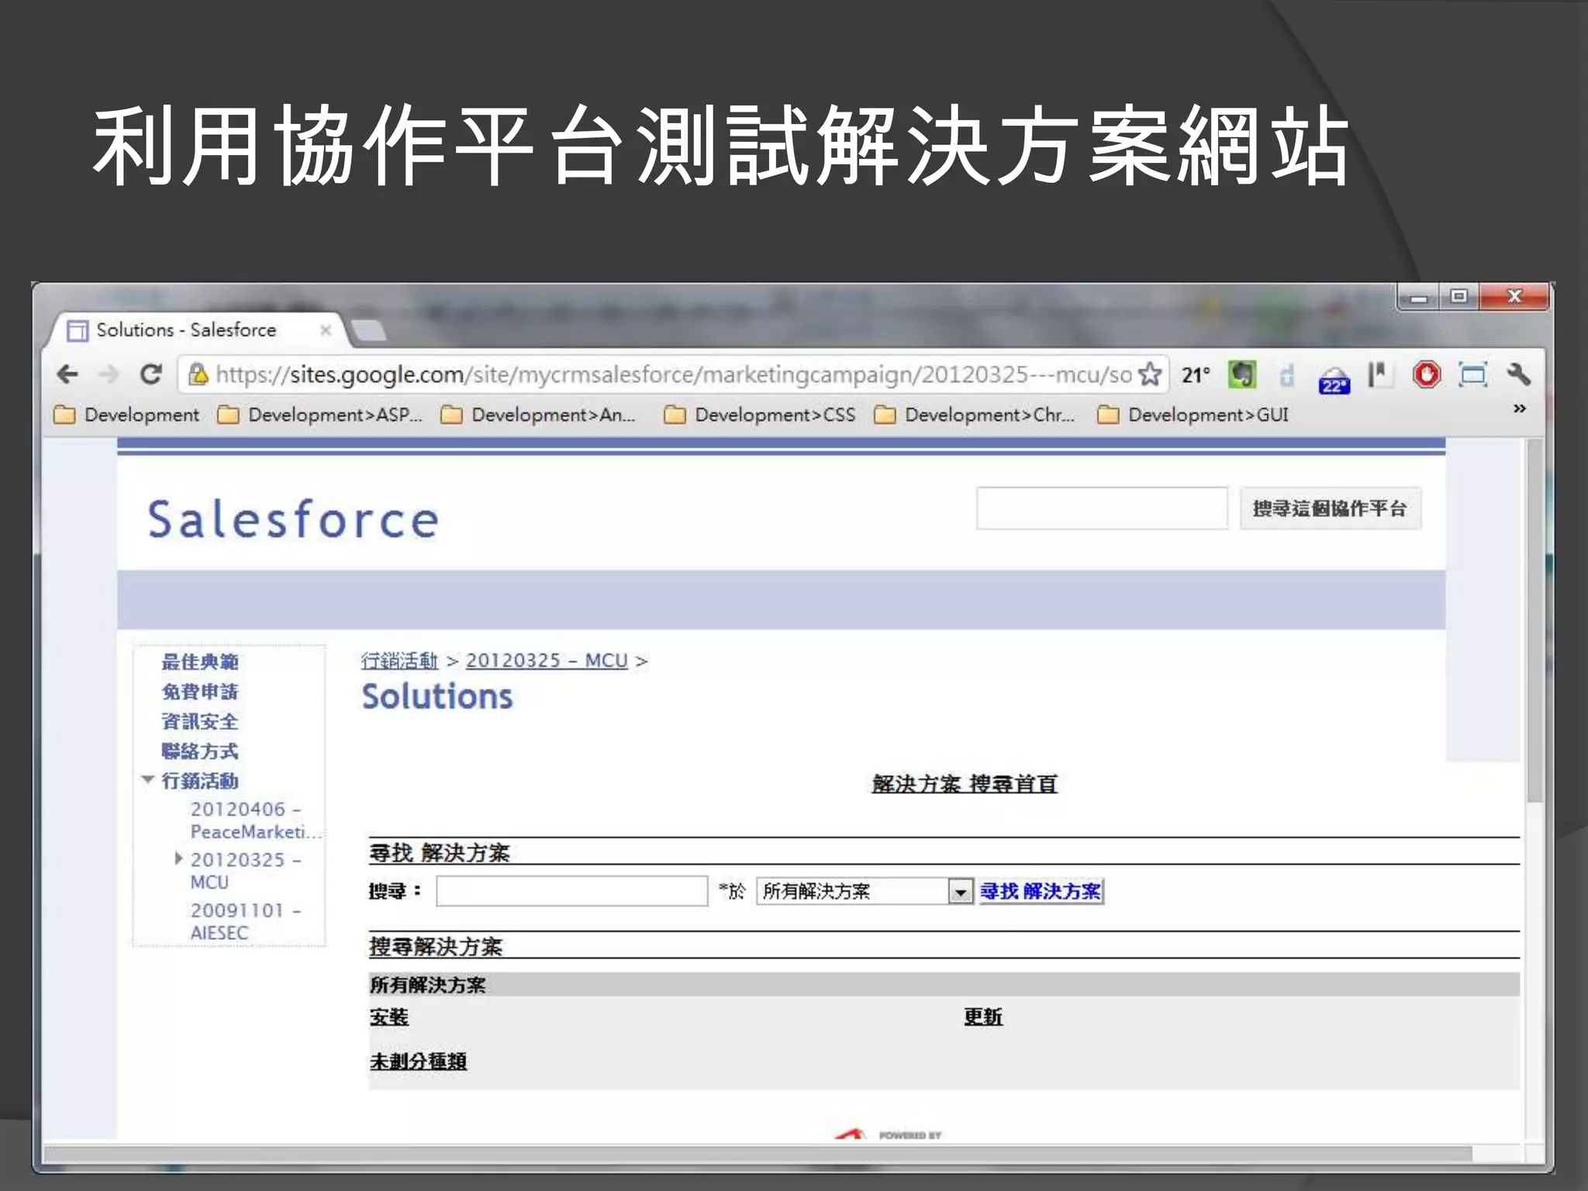Open the Development>CSS bookmark folder

[x=761, y=415]
